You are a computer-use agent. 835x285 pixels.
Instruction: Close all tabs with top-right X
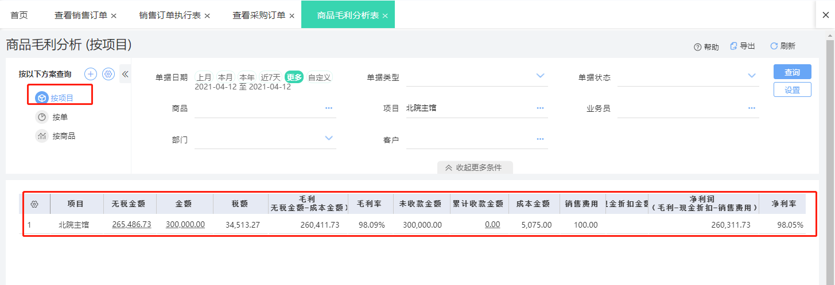click(x=825, y=14)
